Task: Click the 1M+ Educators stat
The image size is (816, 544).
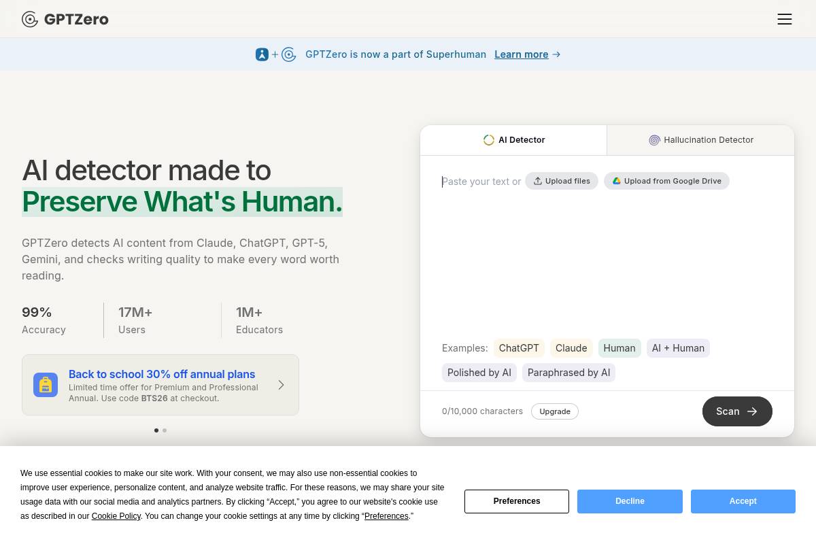Action: click(x=259, y=320)
